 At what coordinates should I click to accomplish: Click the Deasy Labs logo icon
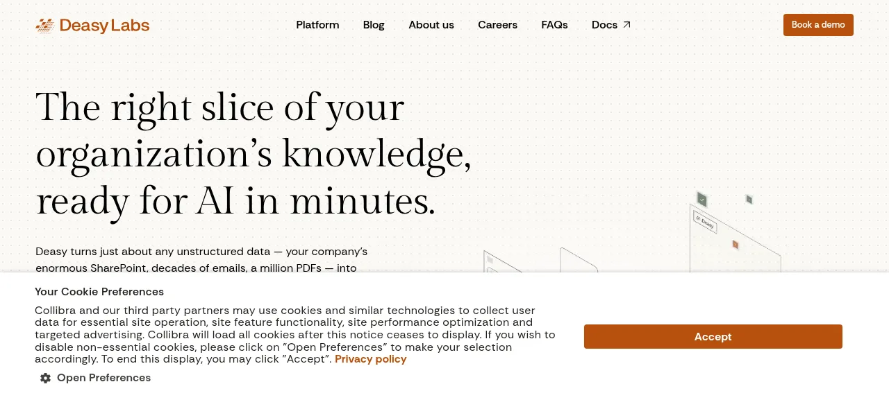44,26
